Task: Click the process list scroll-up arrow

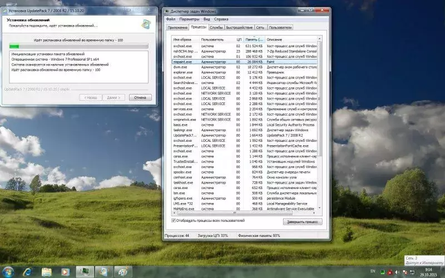Action: [x=319, y=38]
